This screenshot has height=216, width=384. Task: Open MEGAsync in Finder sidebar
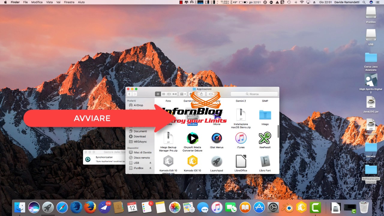click(140, 142)
